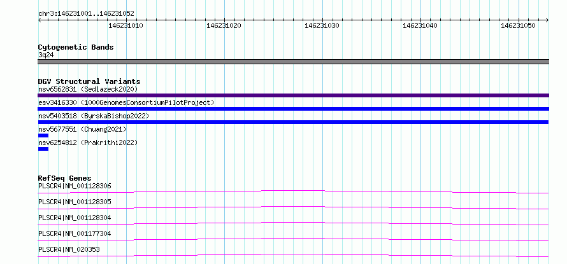Click transcript label PLSCR4|NM_020353
The image size is (567, 264).
pos(69,249)
